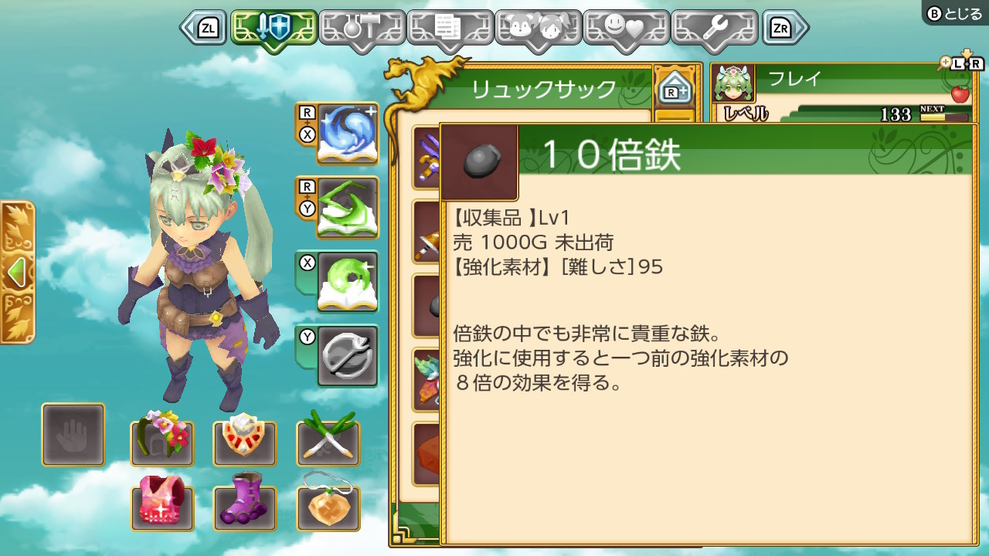
Task: Open the smiley heart friendship tab
Action: coord(626,29)
